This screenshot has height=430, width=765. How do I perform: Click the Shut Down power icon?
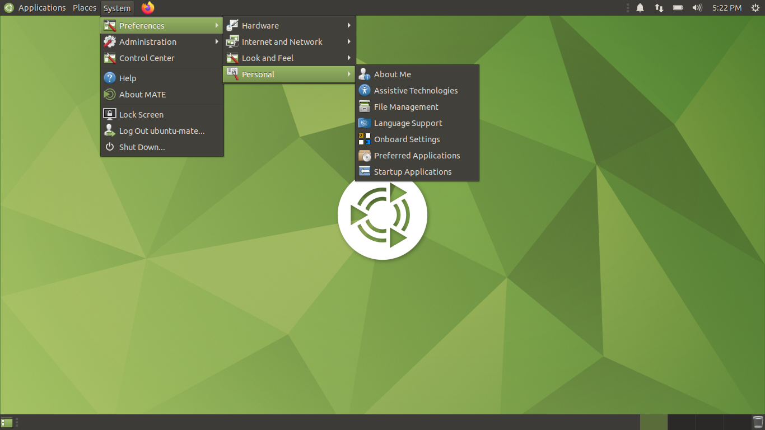(x=110, y=147)
